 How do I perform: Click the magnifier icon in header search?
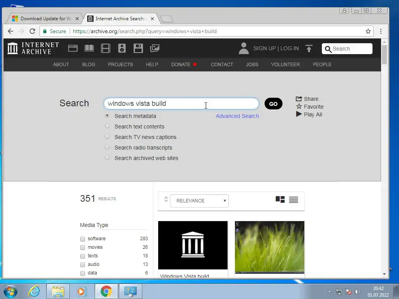[328, 49]
